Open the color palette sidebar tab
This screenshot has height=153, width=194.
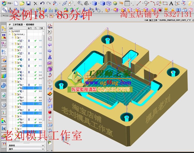click(4, 120)
